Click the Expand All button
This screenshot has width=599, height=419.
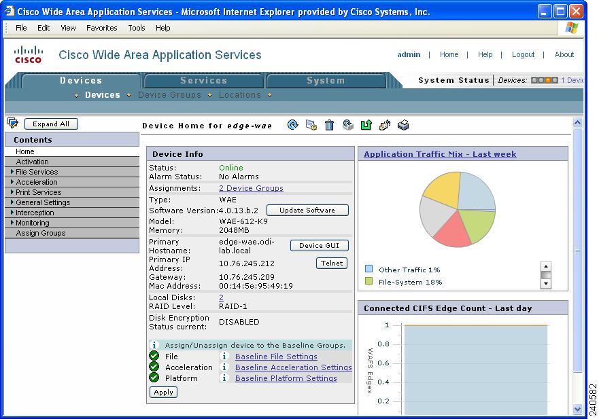[x=51, y=124]
